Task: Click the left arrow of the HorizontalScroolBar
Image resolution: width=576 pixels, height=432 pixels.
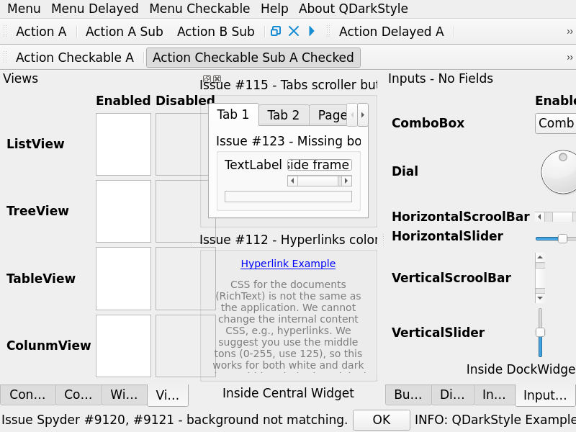Action: pos(539,217)
